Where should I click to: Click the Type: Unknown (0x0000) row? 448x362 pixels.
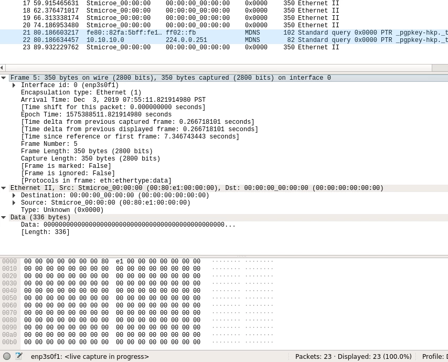click(x=62, y=210)
